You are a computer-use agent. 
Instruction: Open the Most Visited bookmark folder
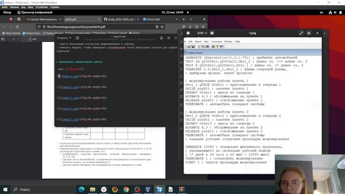point(11,33)
